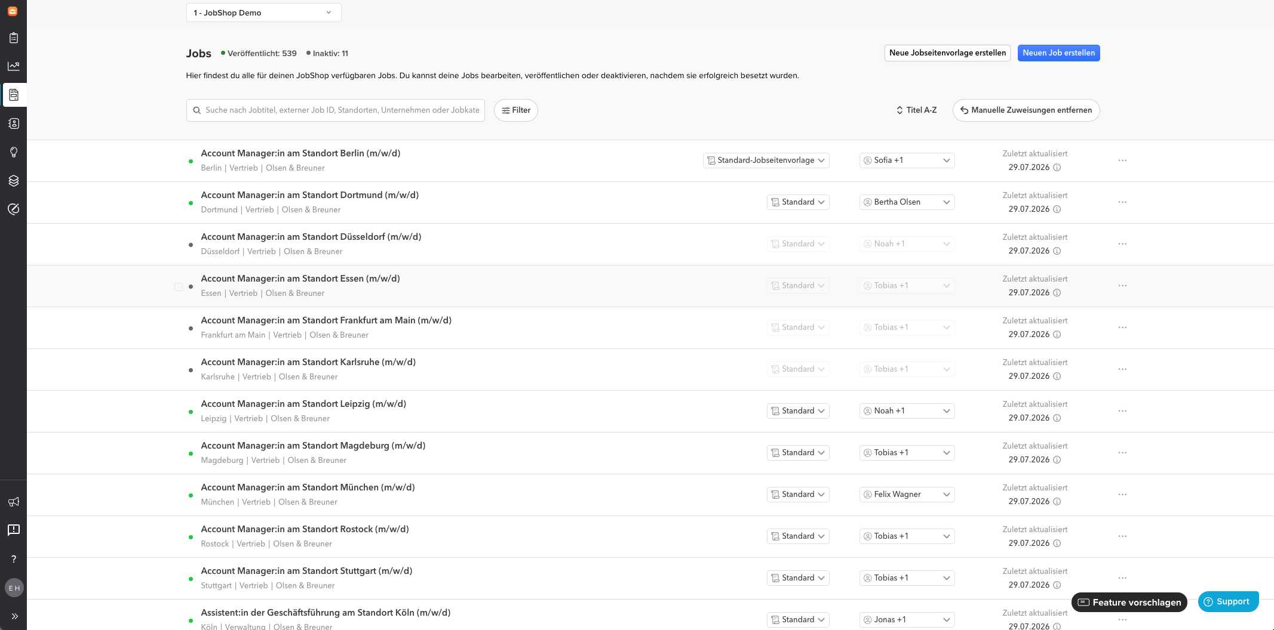Open the layers stack sidebar icon
This screenshot has width=1274, height=630.
[13, 181]
